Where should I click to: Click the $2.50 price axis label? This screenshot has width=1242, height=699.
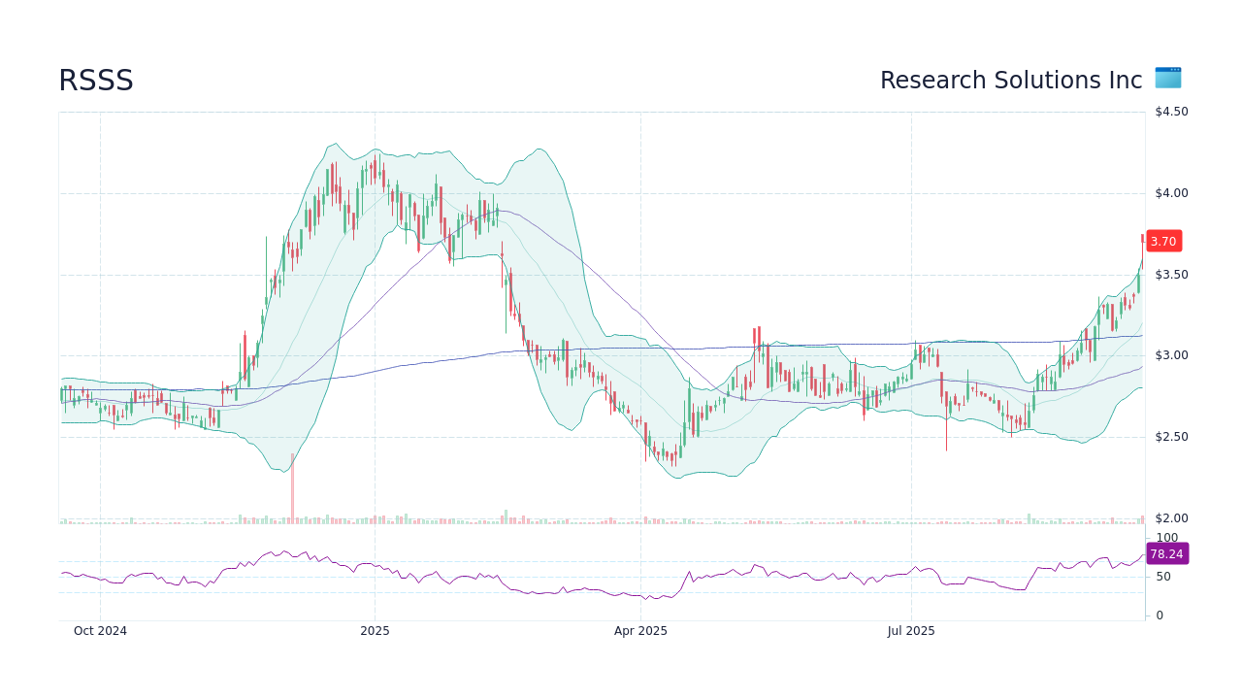1171,437
